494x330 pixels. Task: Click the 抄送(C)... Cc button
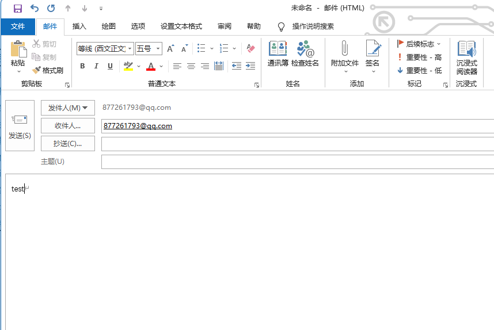(68, 144)
